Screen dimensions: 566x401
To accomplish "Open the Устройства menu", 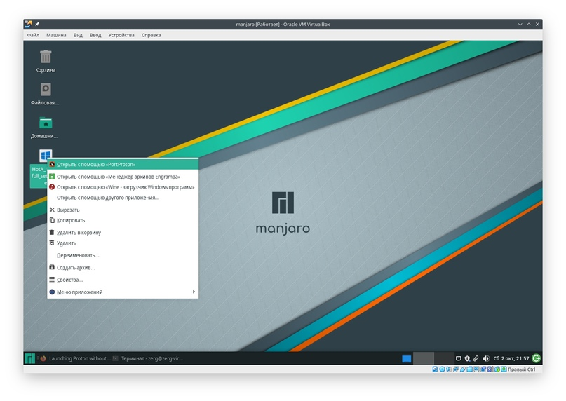I will tap(121, 35).
